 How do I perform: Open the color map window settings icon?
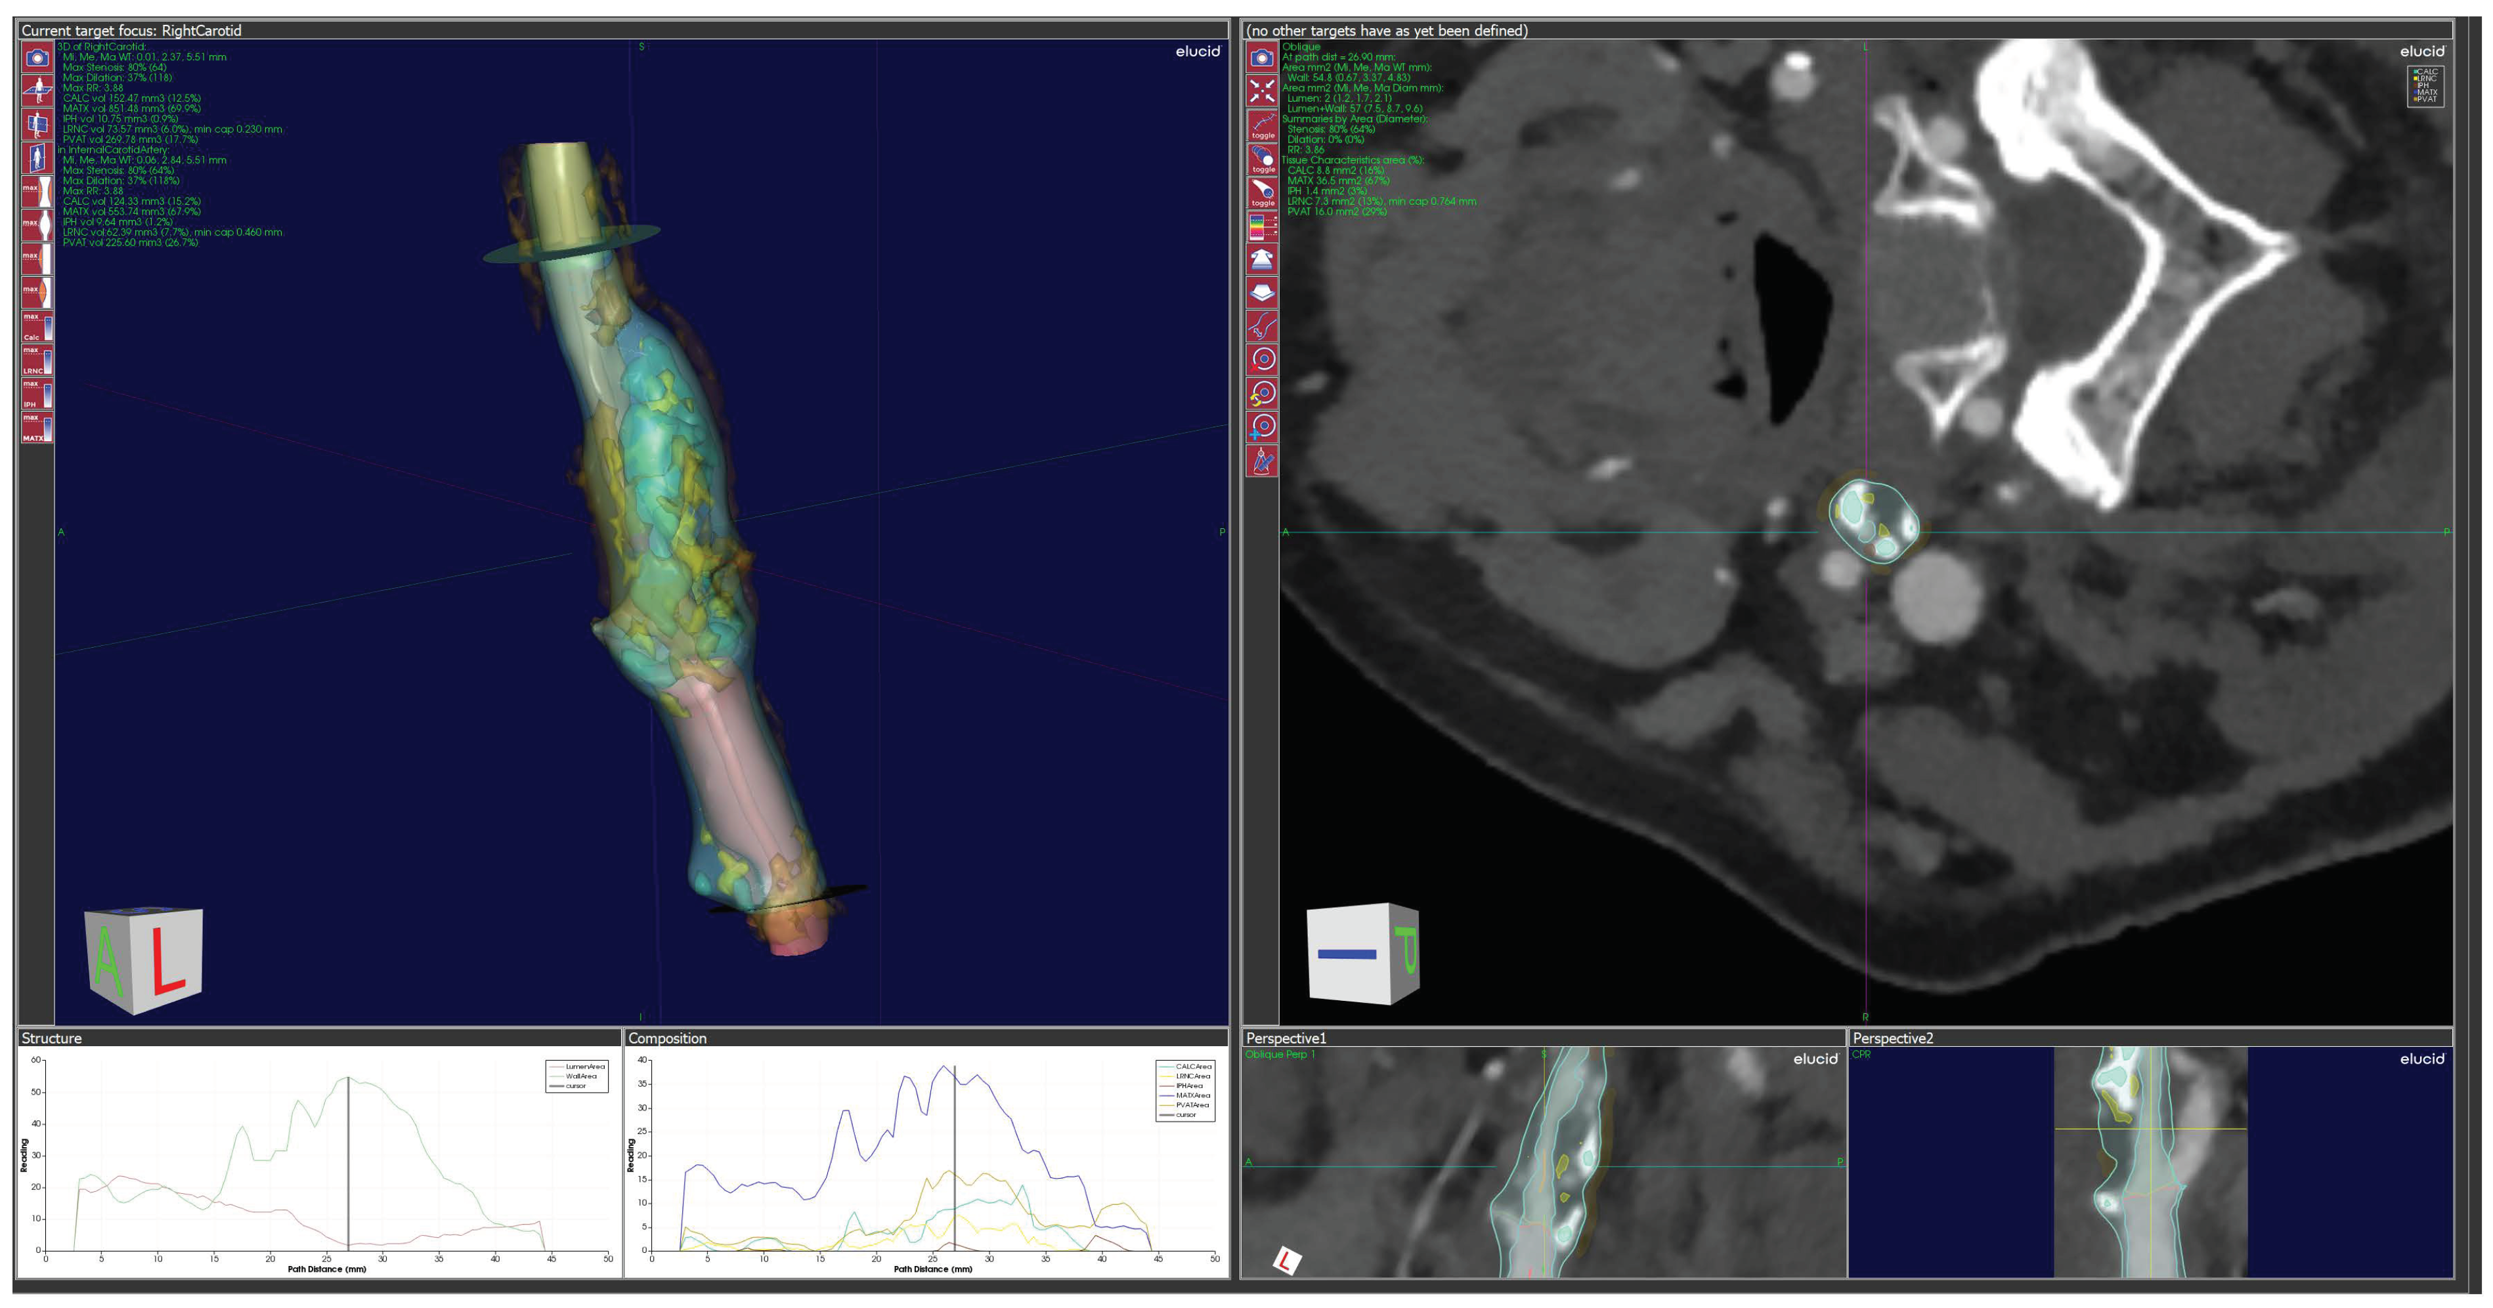(x=1262, y=226)
